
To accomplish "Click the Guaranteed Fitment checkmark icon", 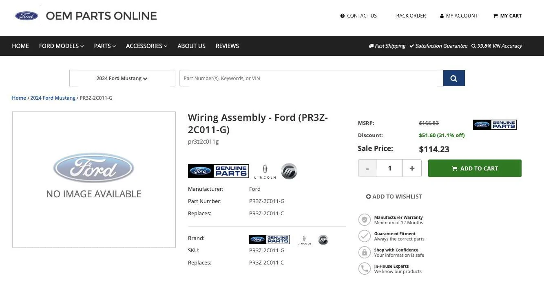I will 364,236.
